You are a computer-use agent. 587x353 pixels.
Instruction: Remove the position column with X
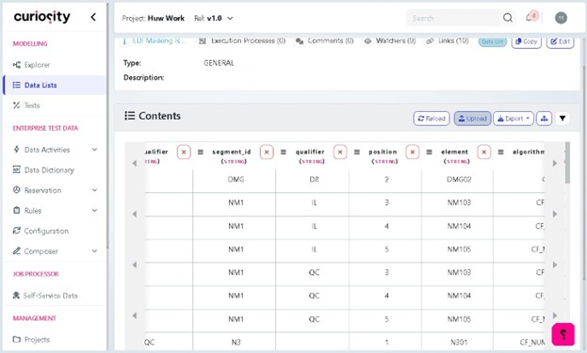[412, 152]
